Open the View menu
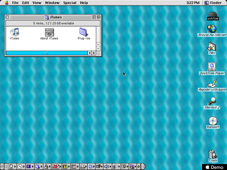The image size is (227, 170). tap(37, 3)
